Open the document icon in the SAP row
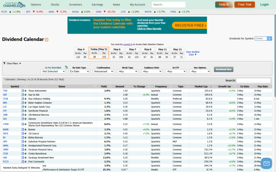The height and width of the screenshot is (172, 276). tap(23, 95)
